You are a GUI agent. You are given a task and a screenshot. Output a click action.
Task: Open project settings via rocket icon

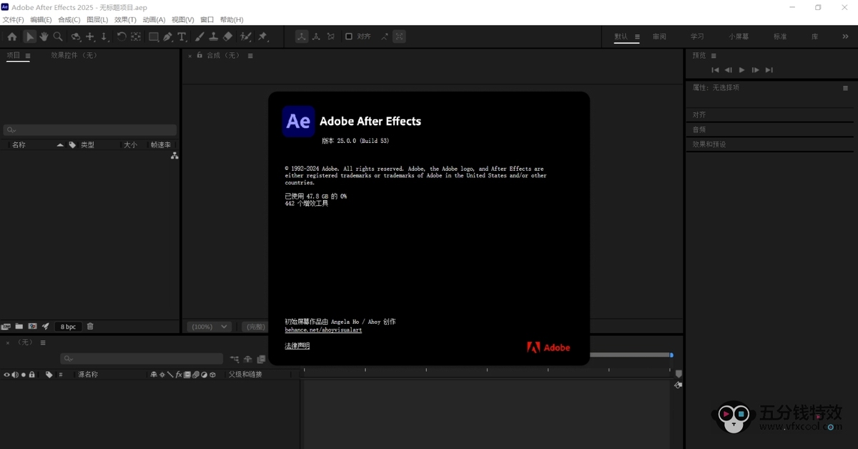pos(46,327)
